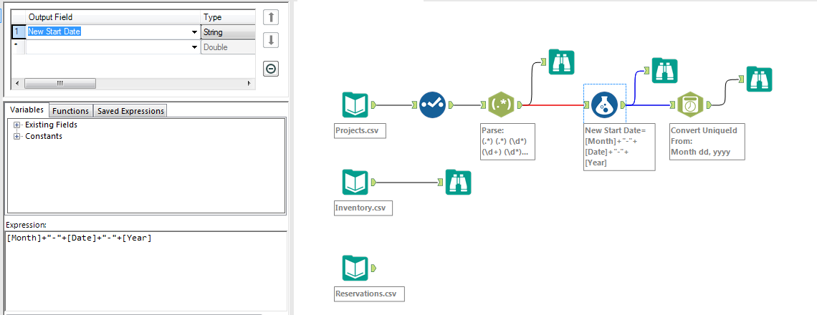Image resolution: width=817 pixels, height=315 pixels.
Task: Delete the output field with minus button
Action: click(x=271, y=69)
